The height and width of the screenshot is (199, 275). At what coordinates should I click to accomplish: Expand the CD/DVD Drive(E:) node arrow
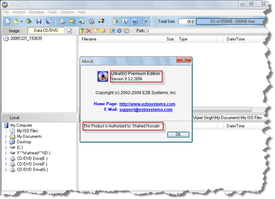6,159
